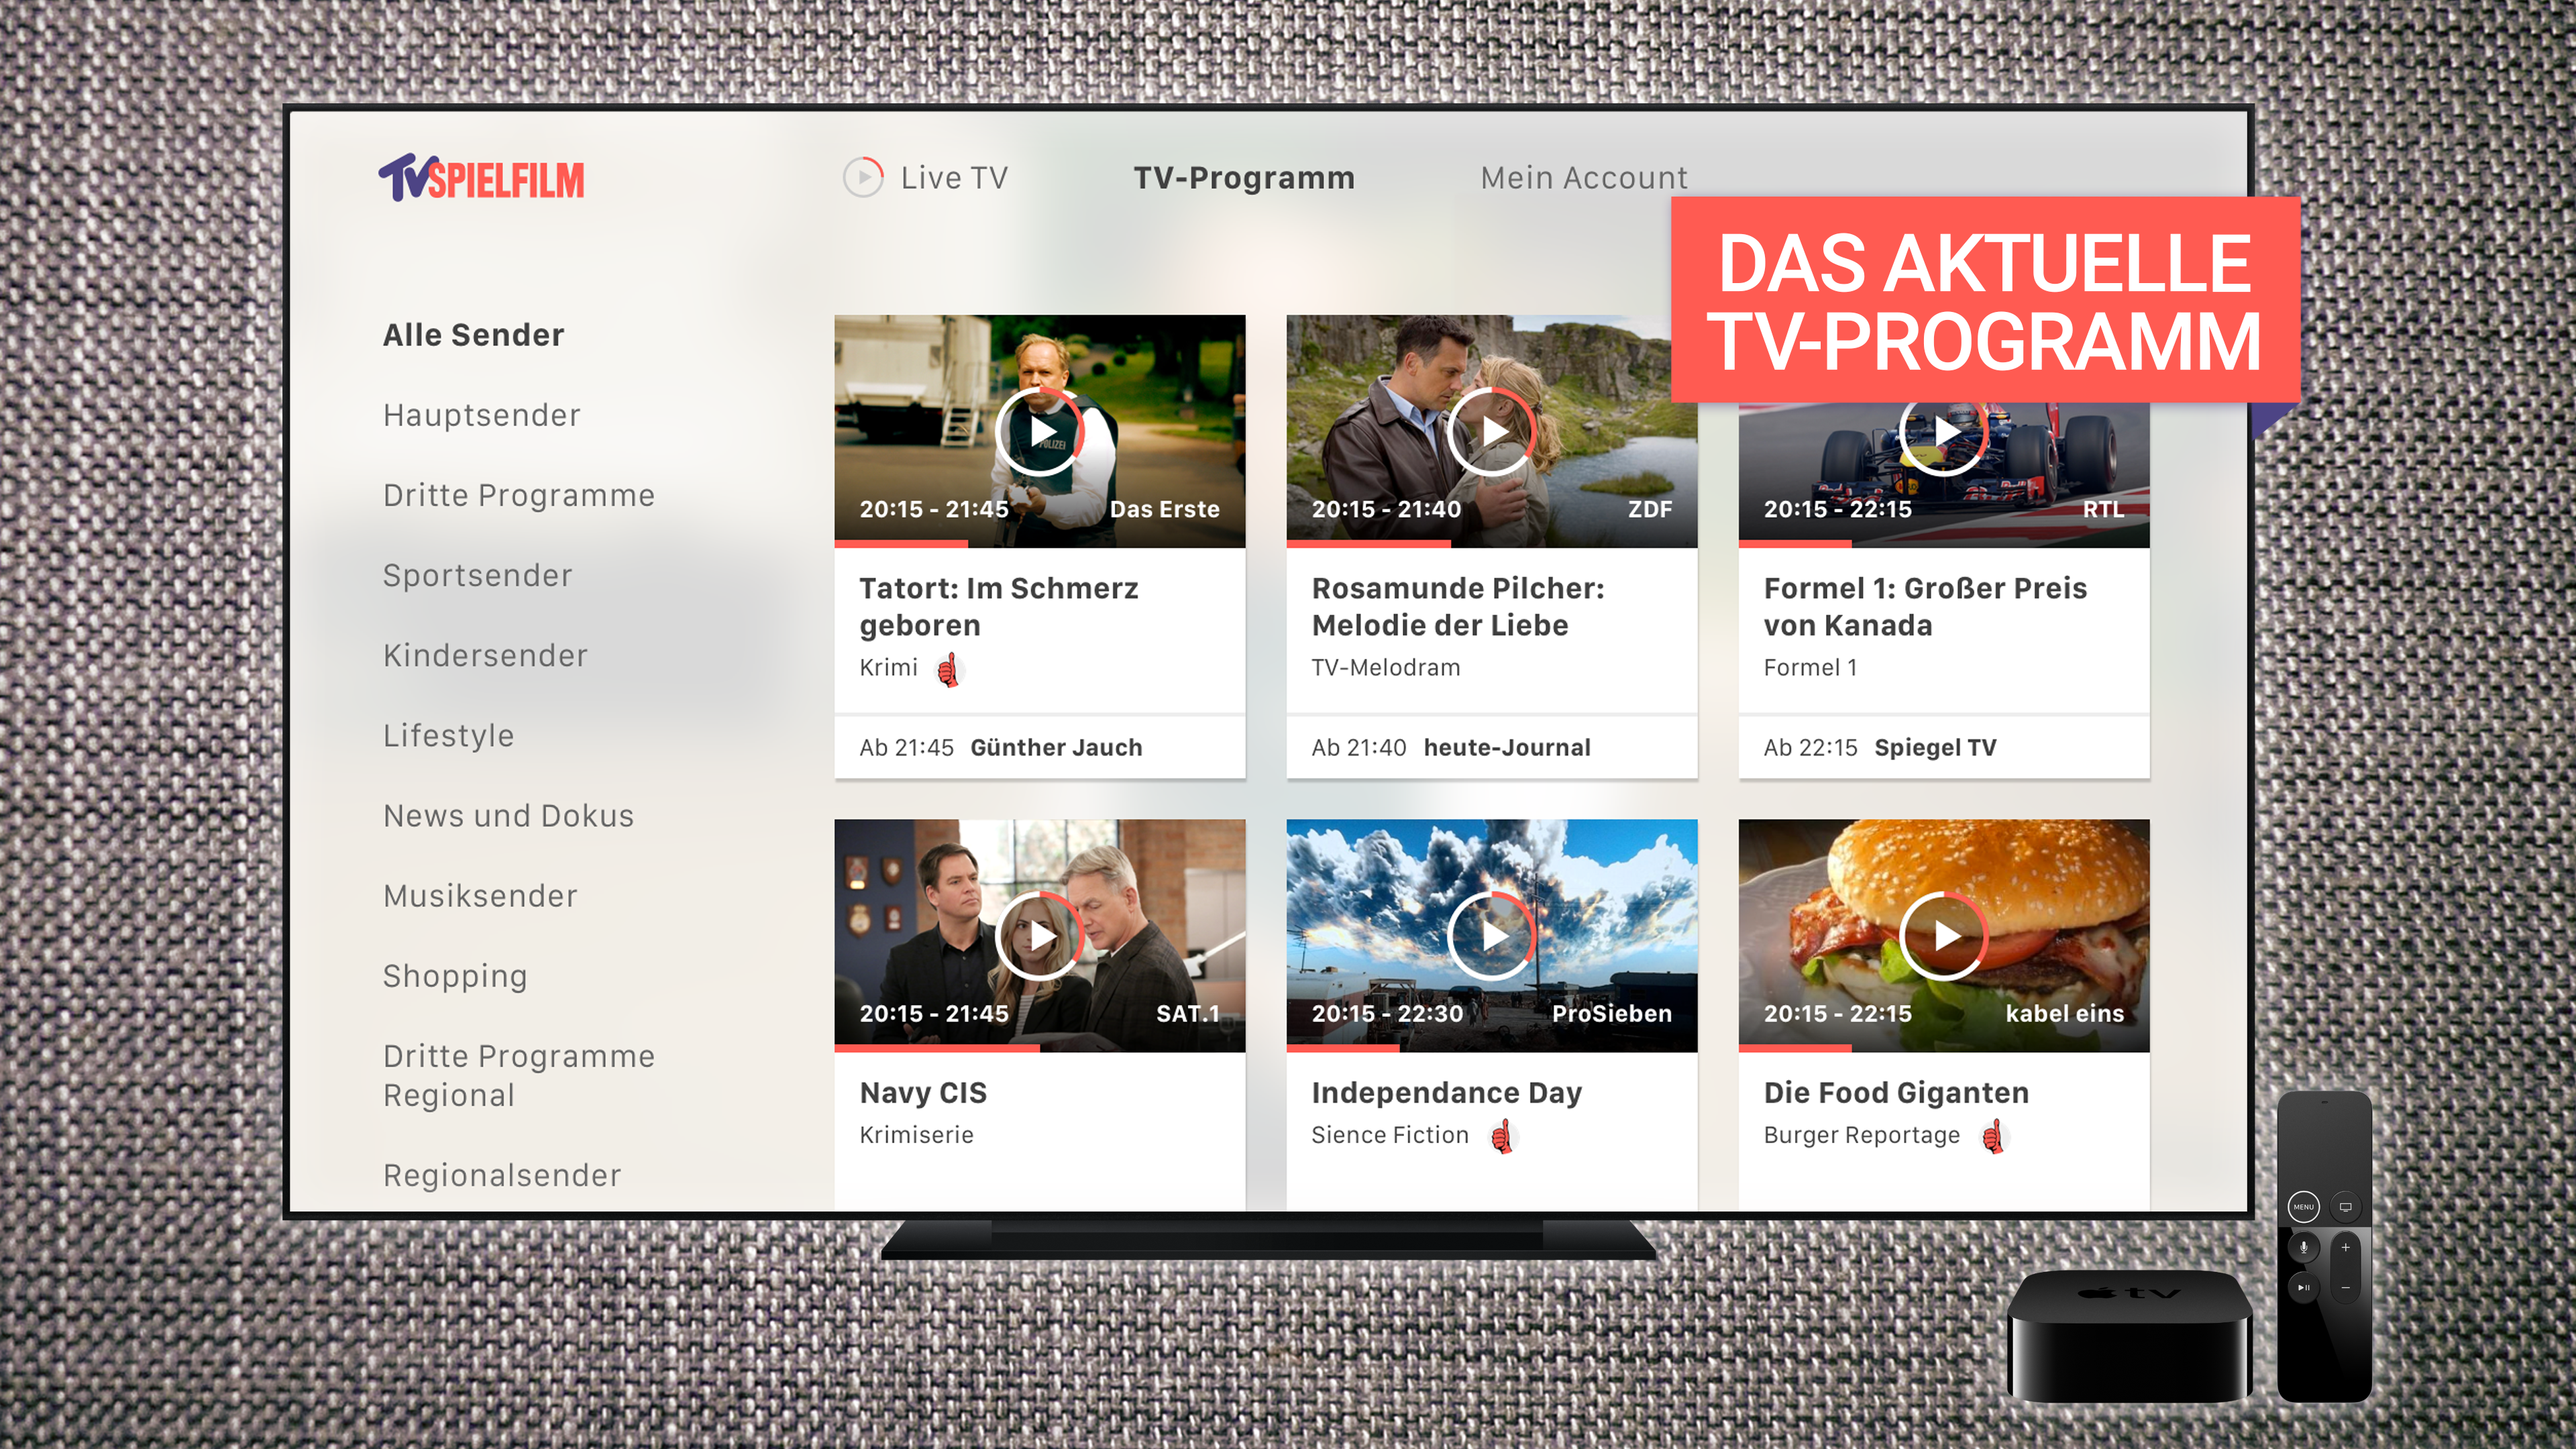Open the Independance Day title
Screen dimensions: 2576x1449
click(x=1446, y=1093)
